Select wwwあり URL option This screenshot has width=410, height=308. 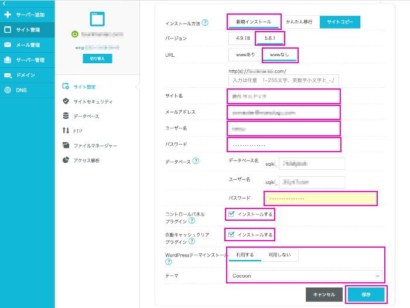[245, 54]
